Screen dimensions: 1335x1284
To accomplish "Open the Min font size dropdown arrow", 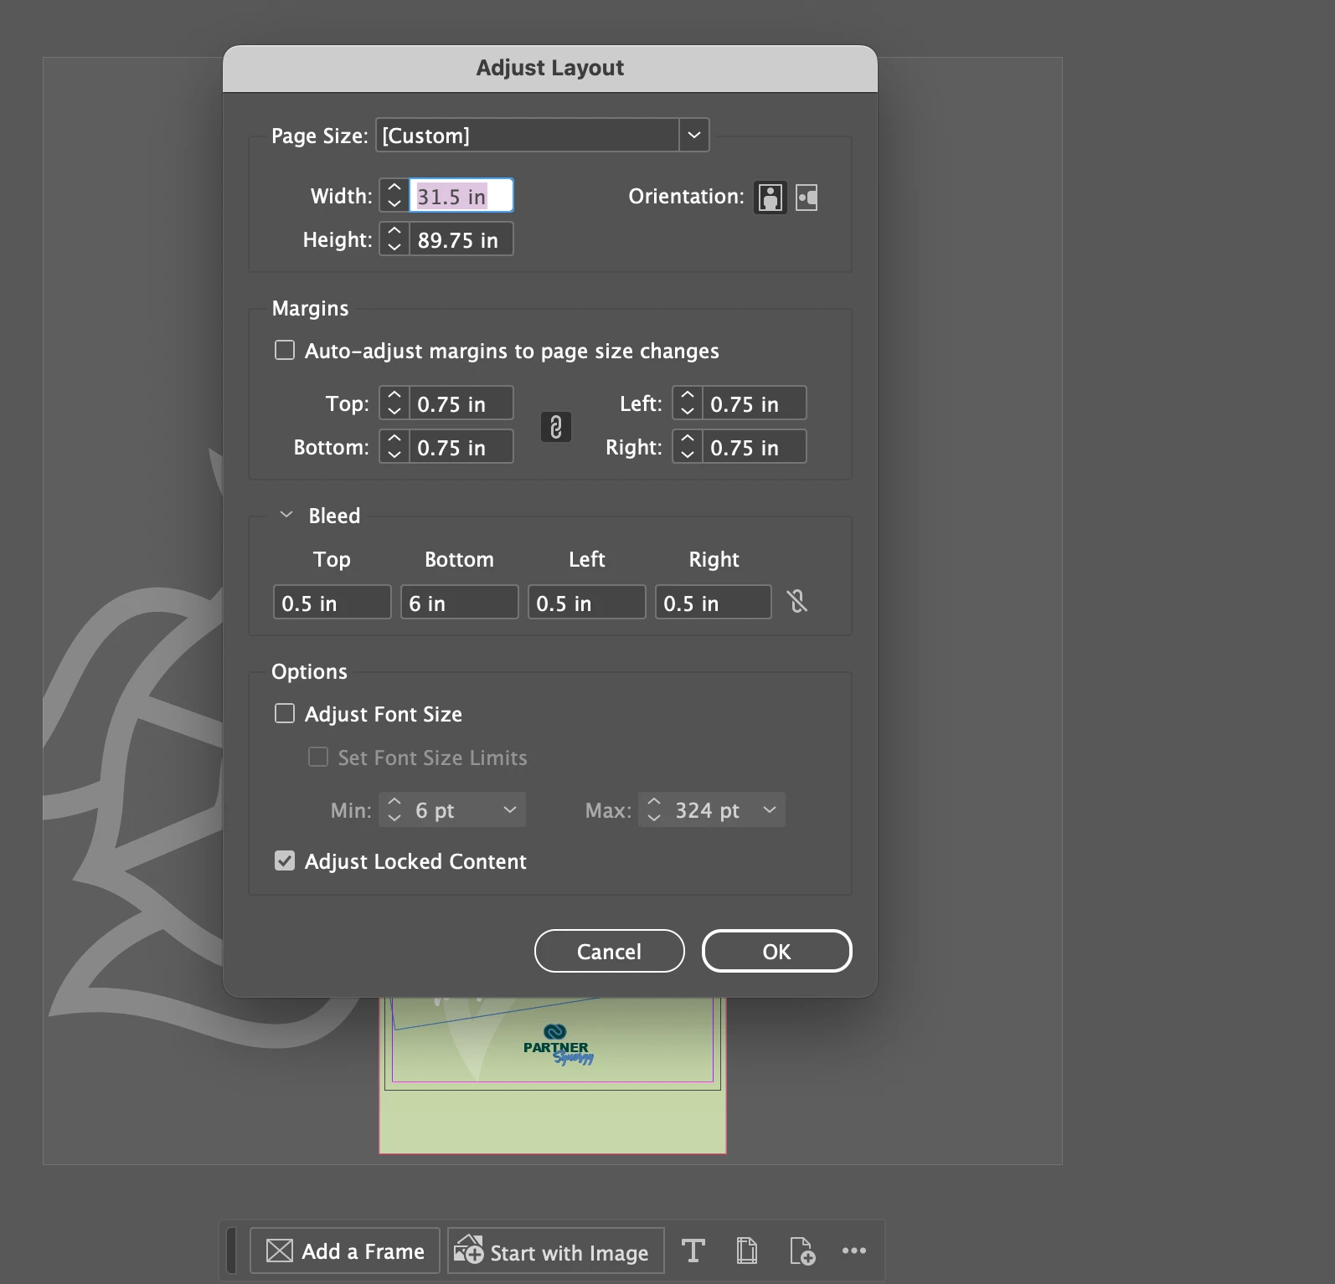I will 510,809.
